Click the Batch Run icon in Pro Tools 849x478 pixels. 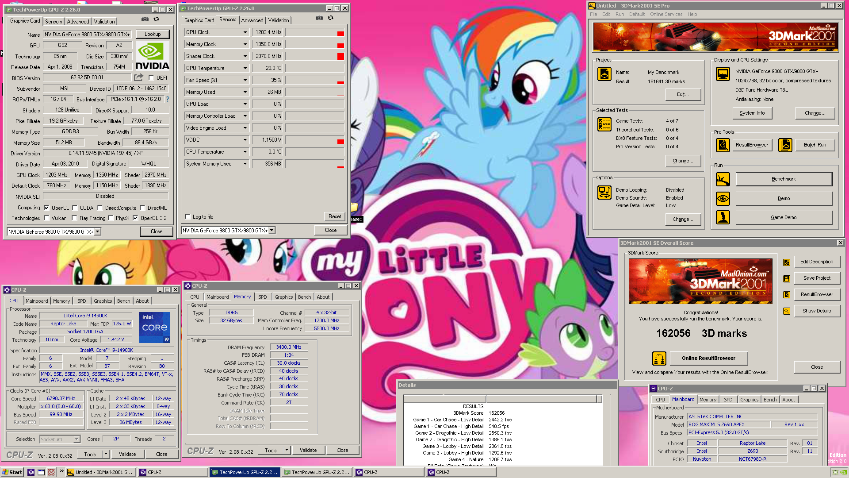[785, 145]
